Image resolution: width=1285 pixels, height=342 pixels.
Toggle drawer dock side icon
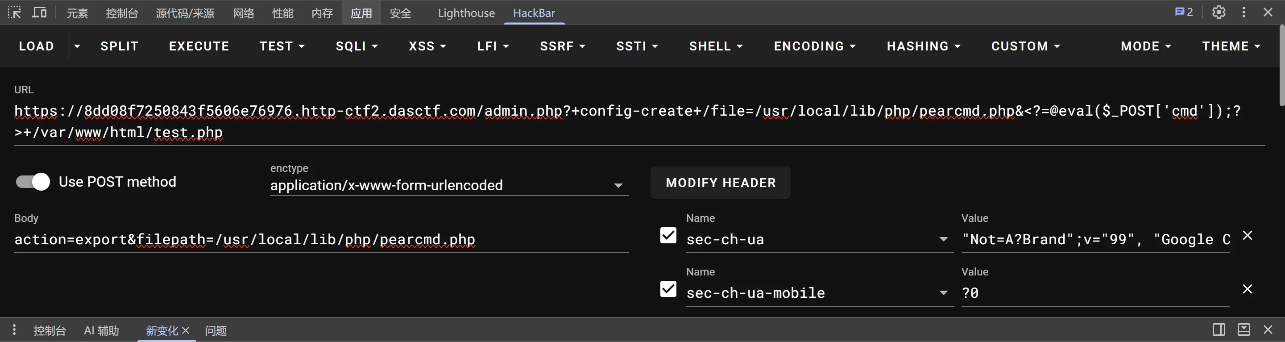(1219, 329)
